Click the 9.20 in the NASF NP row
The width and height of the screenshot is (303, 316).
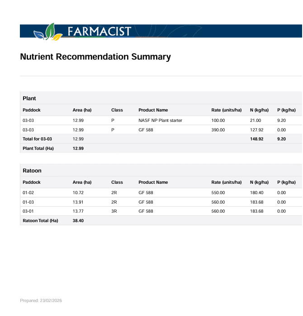(x=281, y=121)
